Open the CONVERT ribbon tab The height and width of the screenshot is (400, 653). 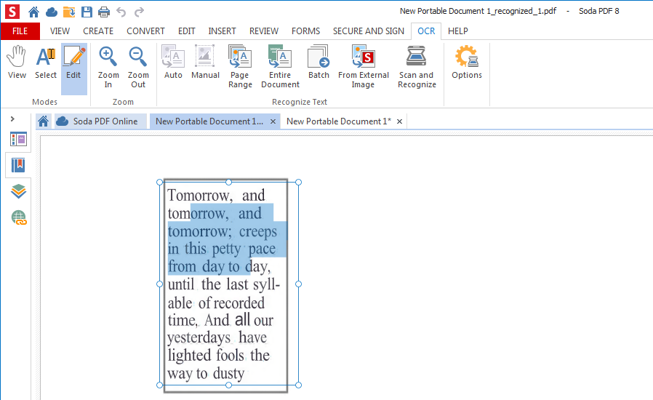click(x=145, y=31)
